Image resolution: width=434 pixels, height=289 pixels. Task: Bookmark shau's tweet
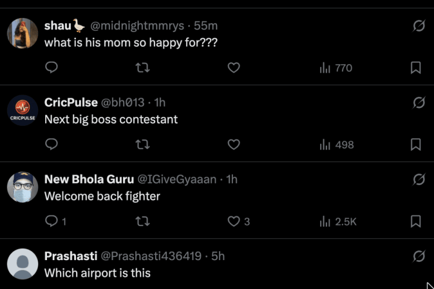coord(416,67)
